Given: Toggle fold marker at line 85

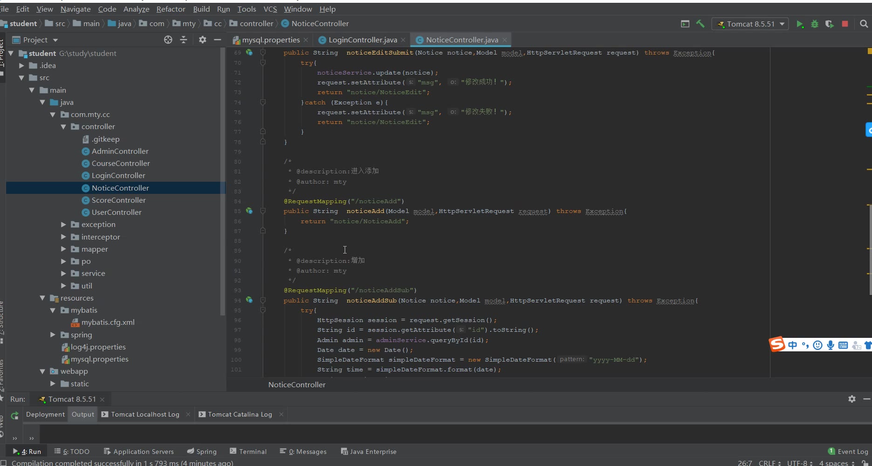Looking at the screenshot, I should click(x=263, y=211).
